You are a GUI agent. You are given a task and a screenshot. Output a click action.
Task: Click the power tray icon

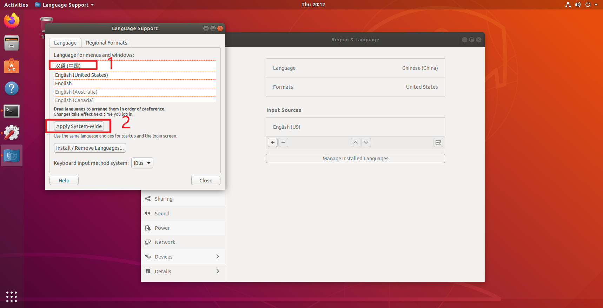[588, 5]
